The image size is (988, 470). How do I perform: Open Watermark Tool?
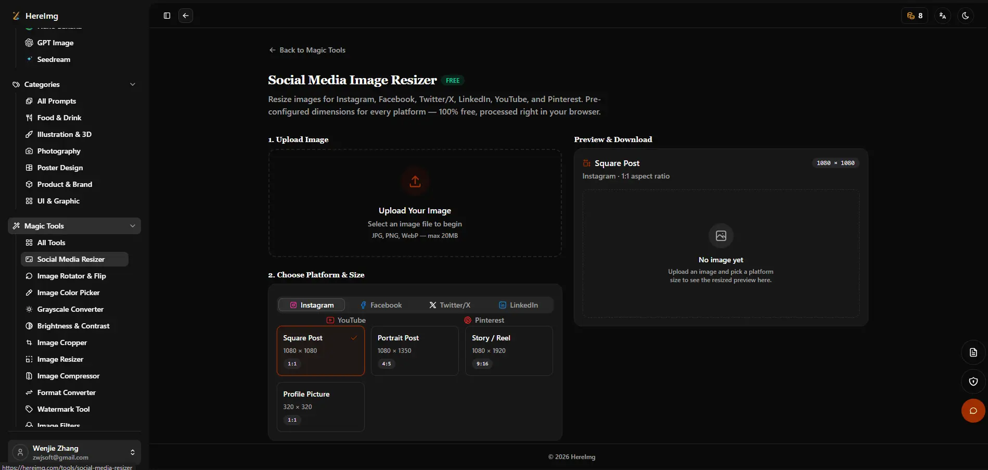point(74,409)
